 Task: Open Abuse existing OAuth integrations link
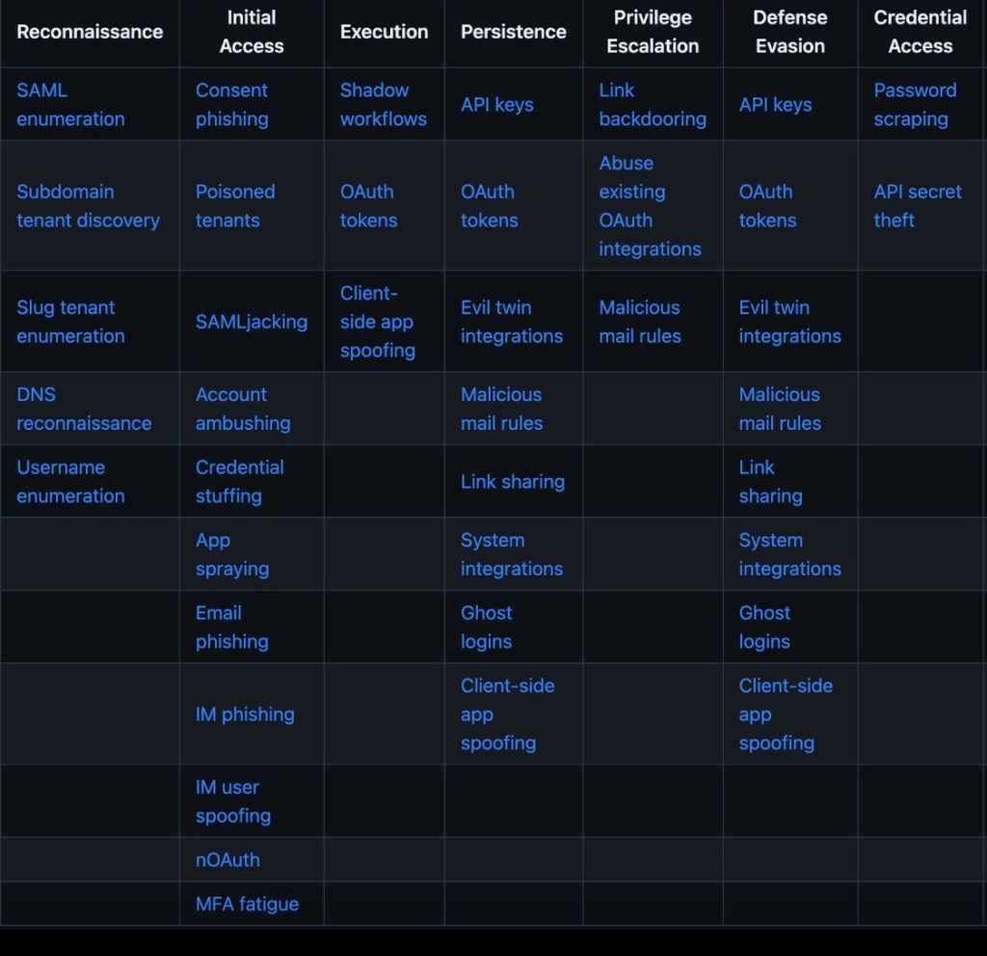[x=650, y=206]
